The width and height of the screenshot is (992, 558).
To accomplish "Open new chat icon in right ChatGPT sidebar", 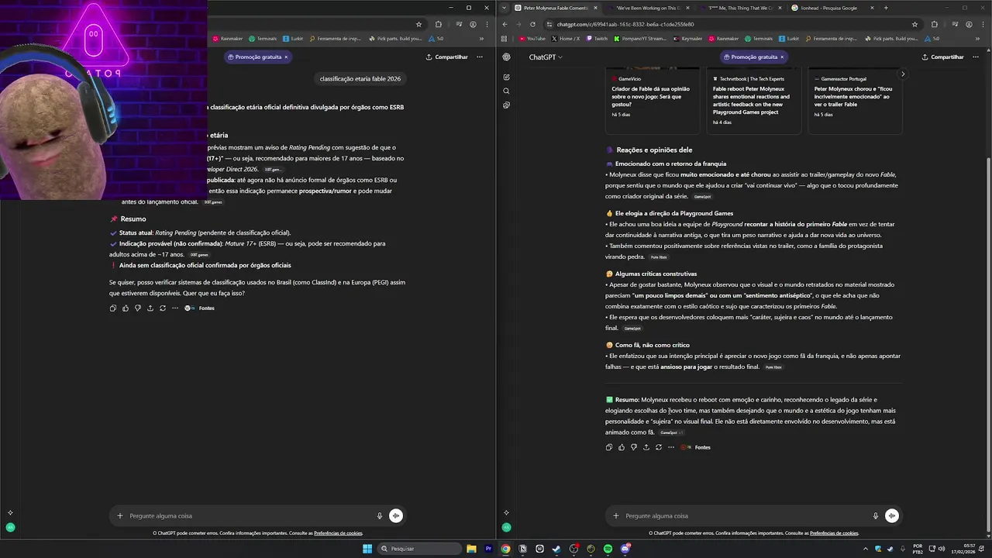I will (506, 77).
